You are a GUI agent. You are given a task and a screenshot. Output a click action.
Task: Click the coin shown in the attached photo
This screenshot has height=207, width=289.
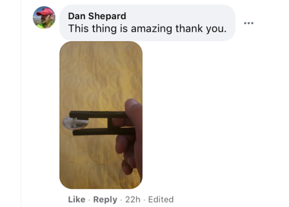[76, 123]
